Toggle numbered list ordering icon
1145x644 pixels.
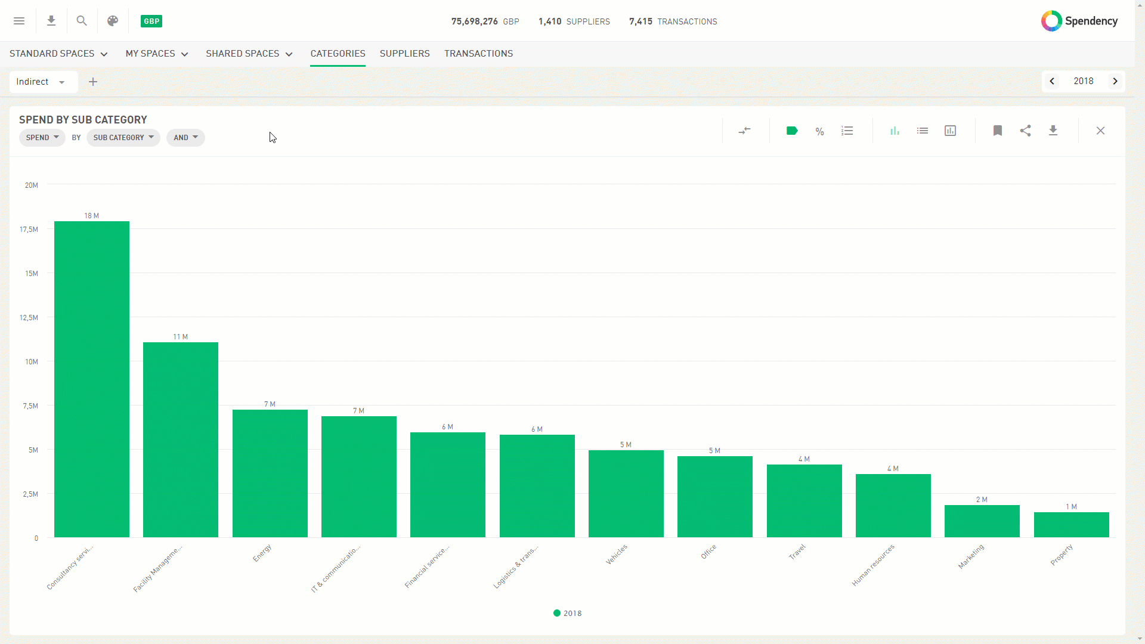pos(847,131)
